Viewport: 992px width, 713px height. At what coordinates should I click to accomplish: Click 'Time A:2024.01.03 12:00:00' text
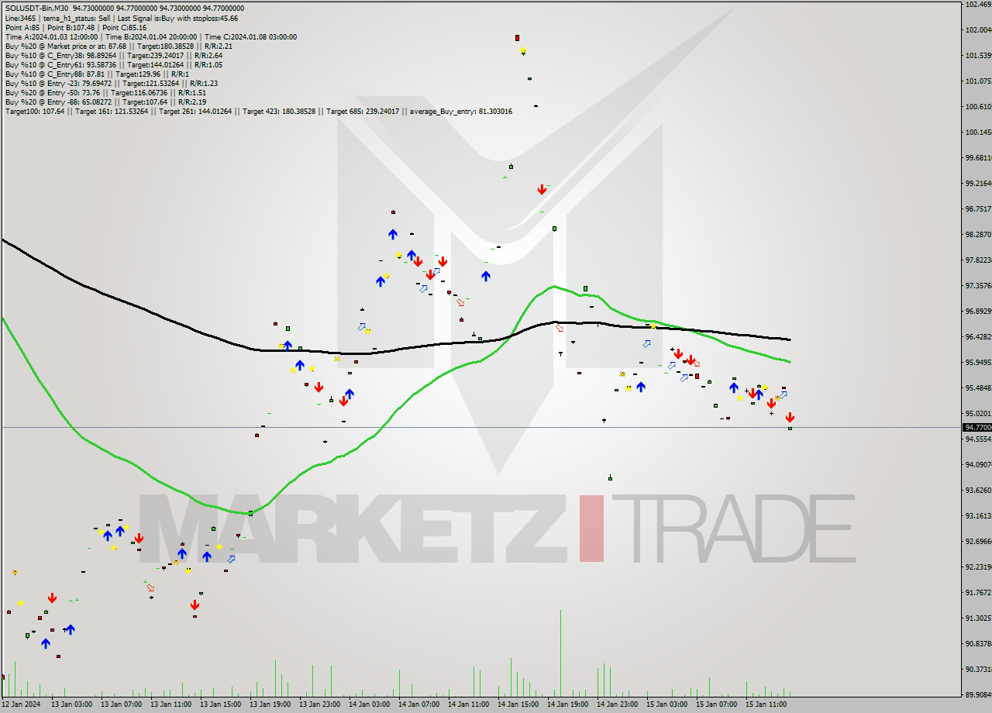(51, 36)
